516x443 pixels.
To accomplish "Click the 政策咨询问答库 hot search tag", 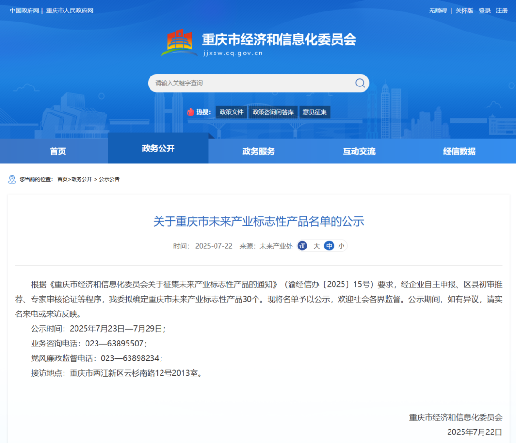I will 274,112.
